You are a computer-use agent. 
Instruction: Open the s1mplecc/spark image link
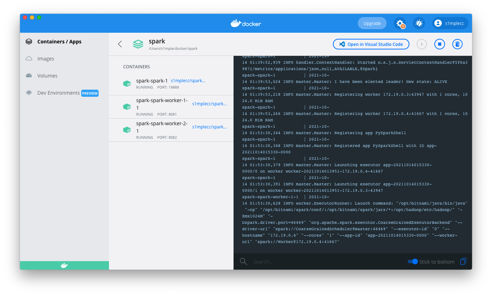point(188,80)
